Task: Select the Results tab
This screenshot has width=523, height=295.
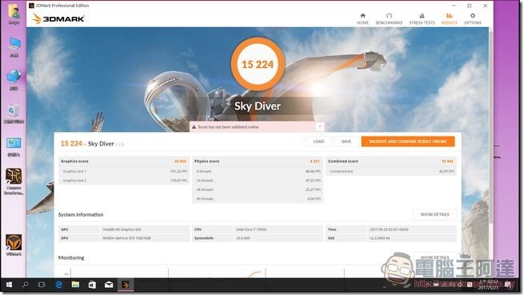Action: 449,18
